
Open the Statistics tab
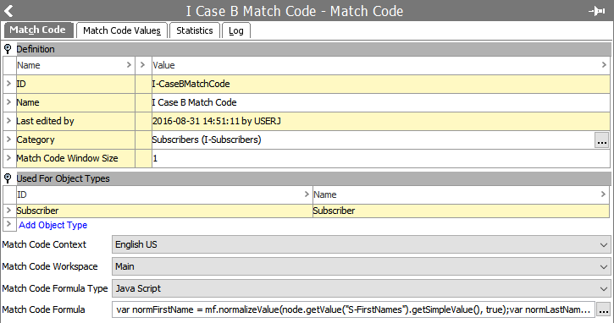(x=194, y=30)
